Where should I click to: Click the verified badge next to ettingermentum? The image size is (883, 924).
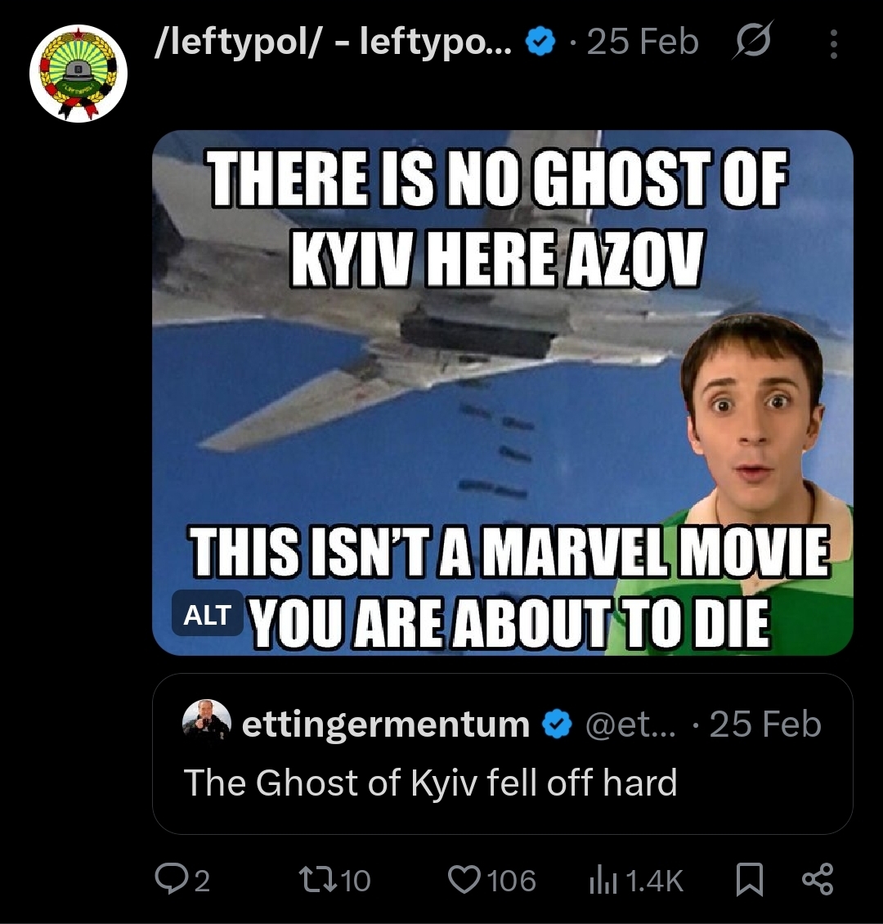point(557,724)
